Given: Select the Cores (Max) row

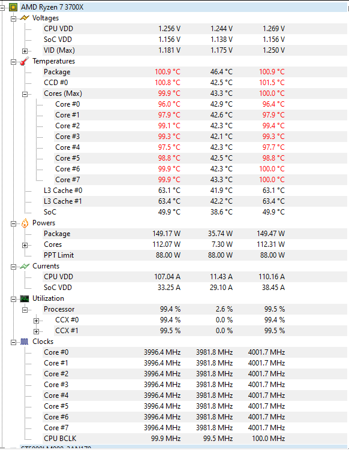Looking at the screenshot, I should point(195,93).
